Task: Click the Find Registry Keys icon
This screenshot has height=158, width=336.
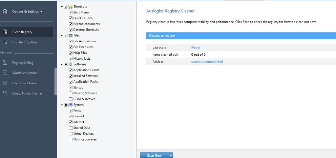Action: coord(5,42)
